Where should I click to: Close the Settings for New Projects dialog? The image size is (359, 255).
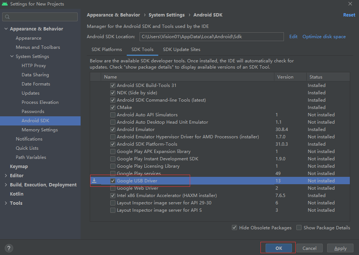tap(350, 4)
